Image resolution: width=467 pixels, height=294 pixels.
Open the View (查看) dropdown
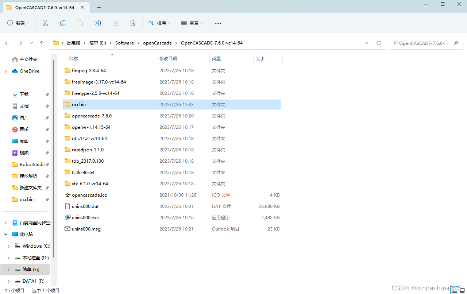(x=192, y=23)
